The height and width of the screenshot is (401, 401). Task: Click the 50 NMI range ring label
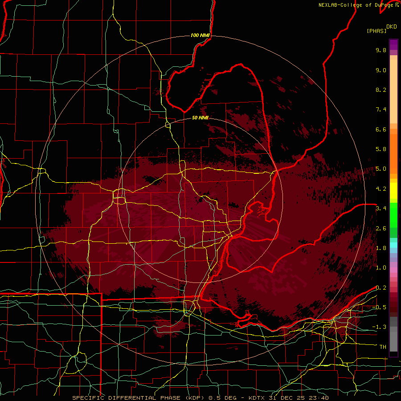200,118
